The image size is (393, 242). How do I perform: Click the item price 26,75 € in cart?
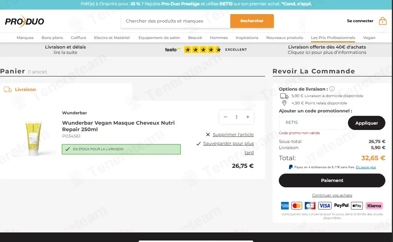pyautogui.click(x=243, y=166)
